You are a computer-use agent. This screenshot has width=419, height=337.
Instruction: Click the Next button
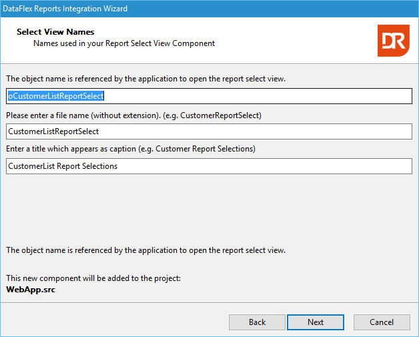click(316, 322)
